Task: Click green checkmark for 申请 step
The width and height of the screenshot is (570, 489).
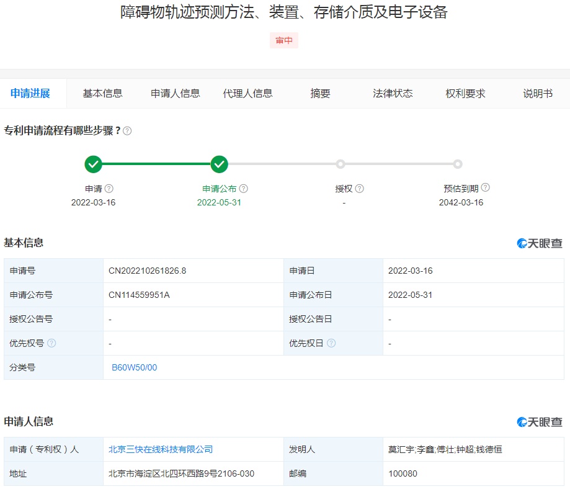Action: 93,164
